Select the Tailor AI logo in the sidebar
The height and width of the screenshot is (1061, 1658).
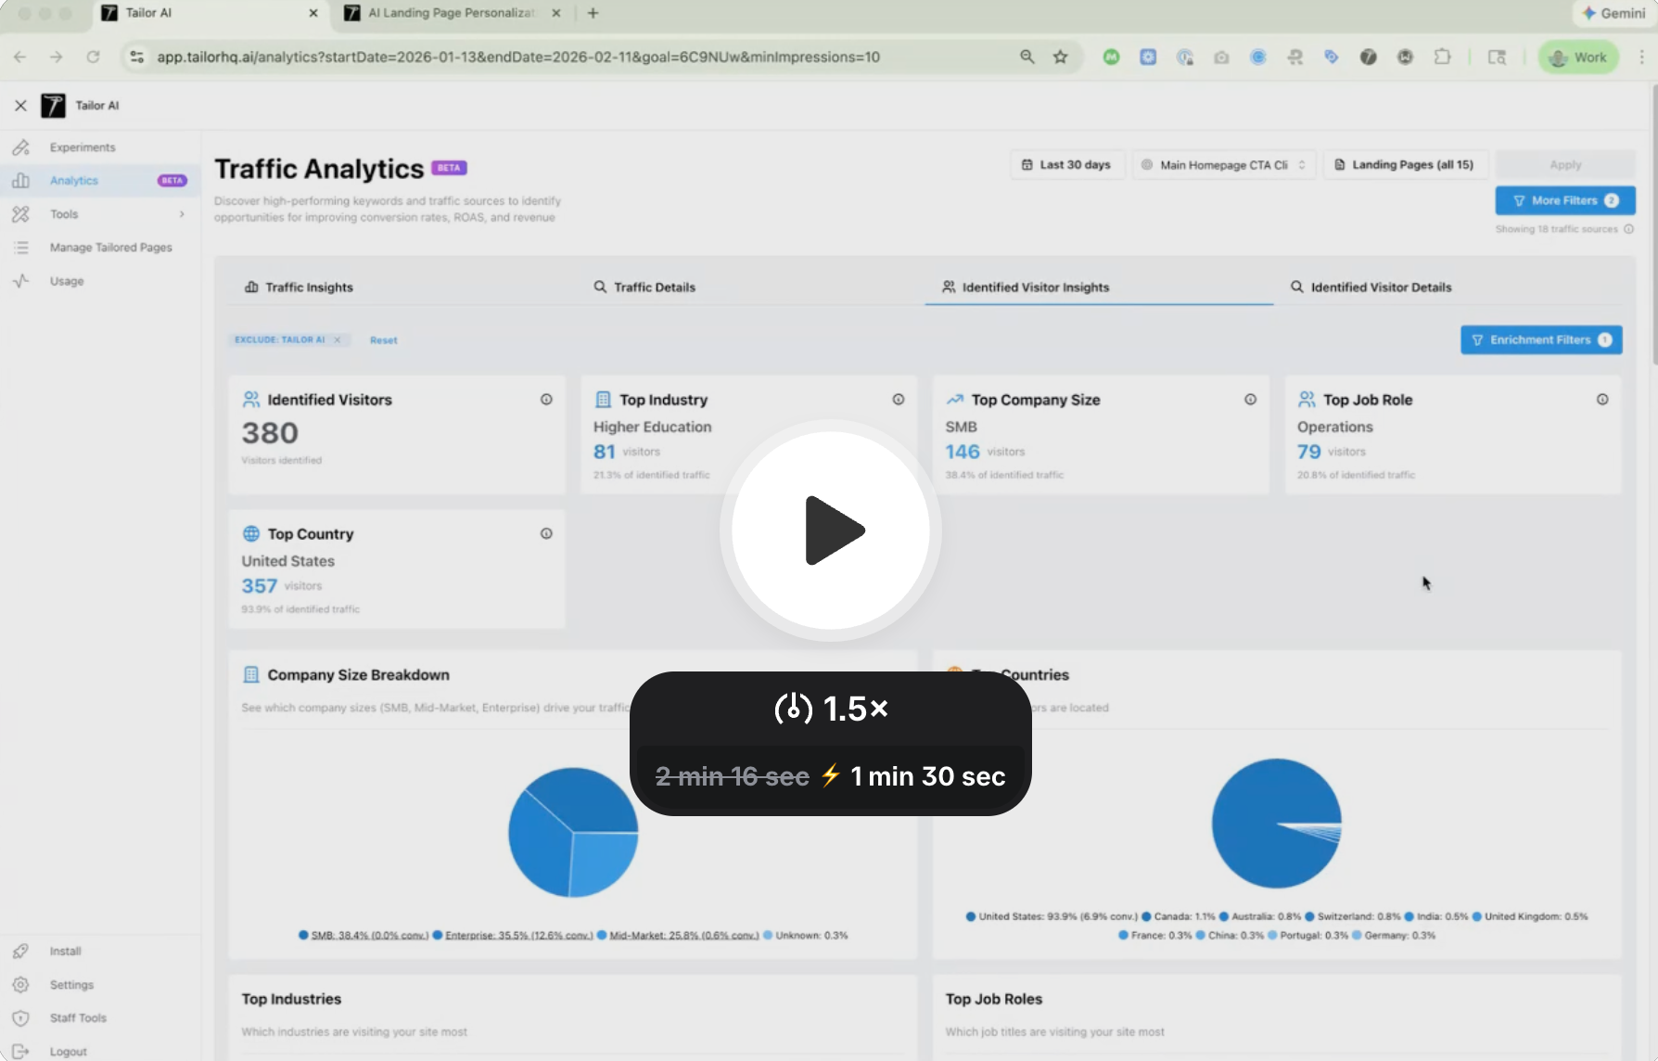point(53,105)
